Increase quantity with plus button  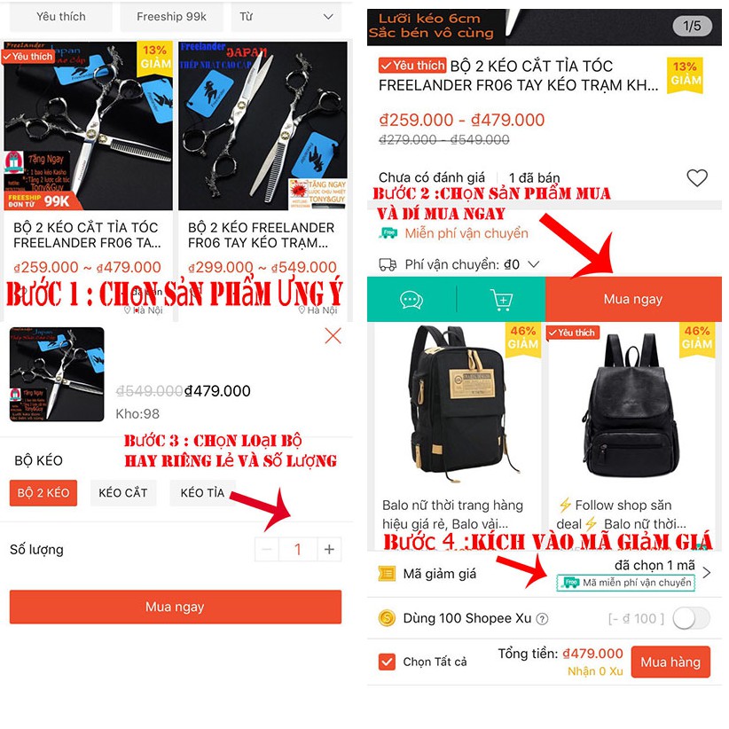click(329, 550)
